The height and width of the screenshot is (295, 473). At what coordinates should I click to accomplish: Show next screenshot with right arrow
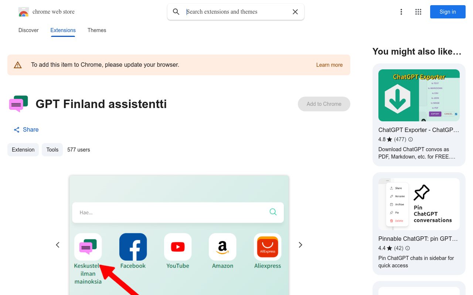300,245
